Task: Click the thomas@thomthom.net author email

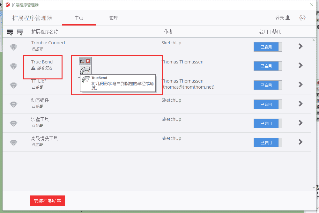Action: (x=188, y=87)
